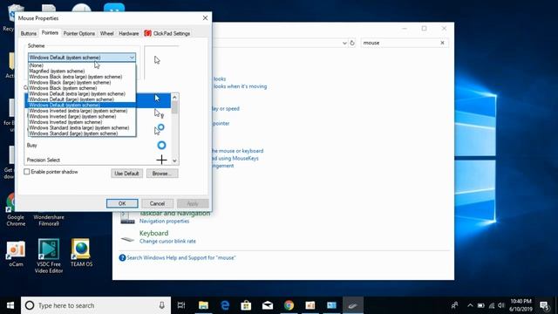The width and height of the screenshot is (558, 314).
Task: Show hidden system tray icons
Action: coord(470,305)
